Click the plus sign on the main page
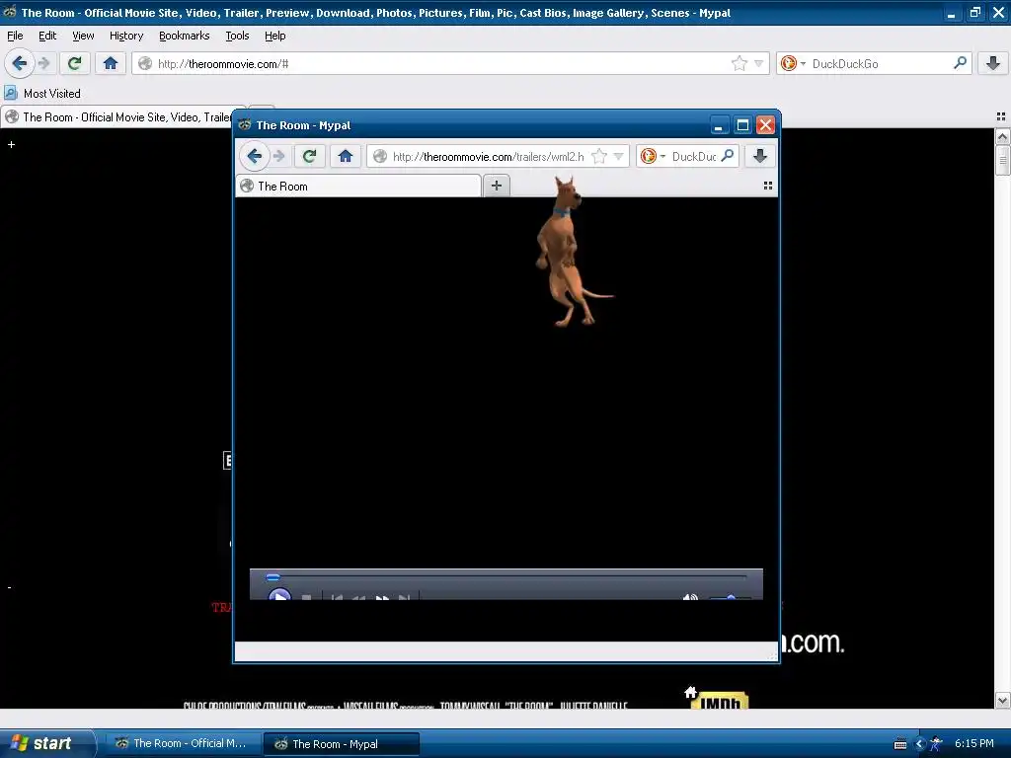 11,144
